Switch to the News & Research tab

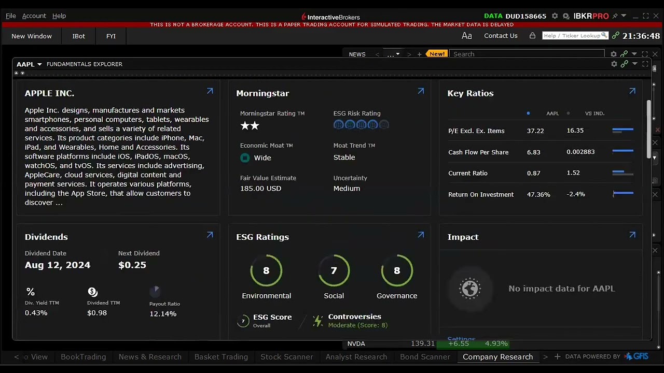150,356
